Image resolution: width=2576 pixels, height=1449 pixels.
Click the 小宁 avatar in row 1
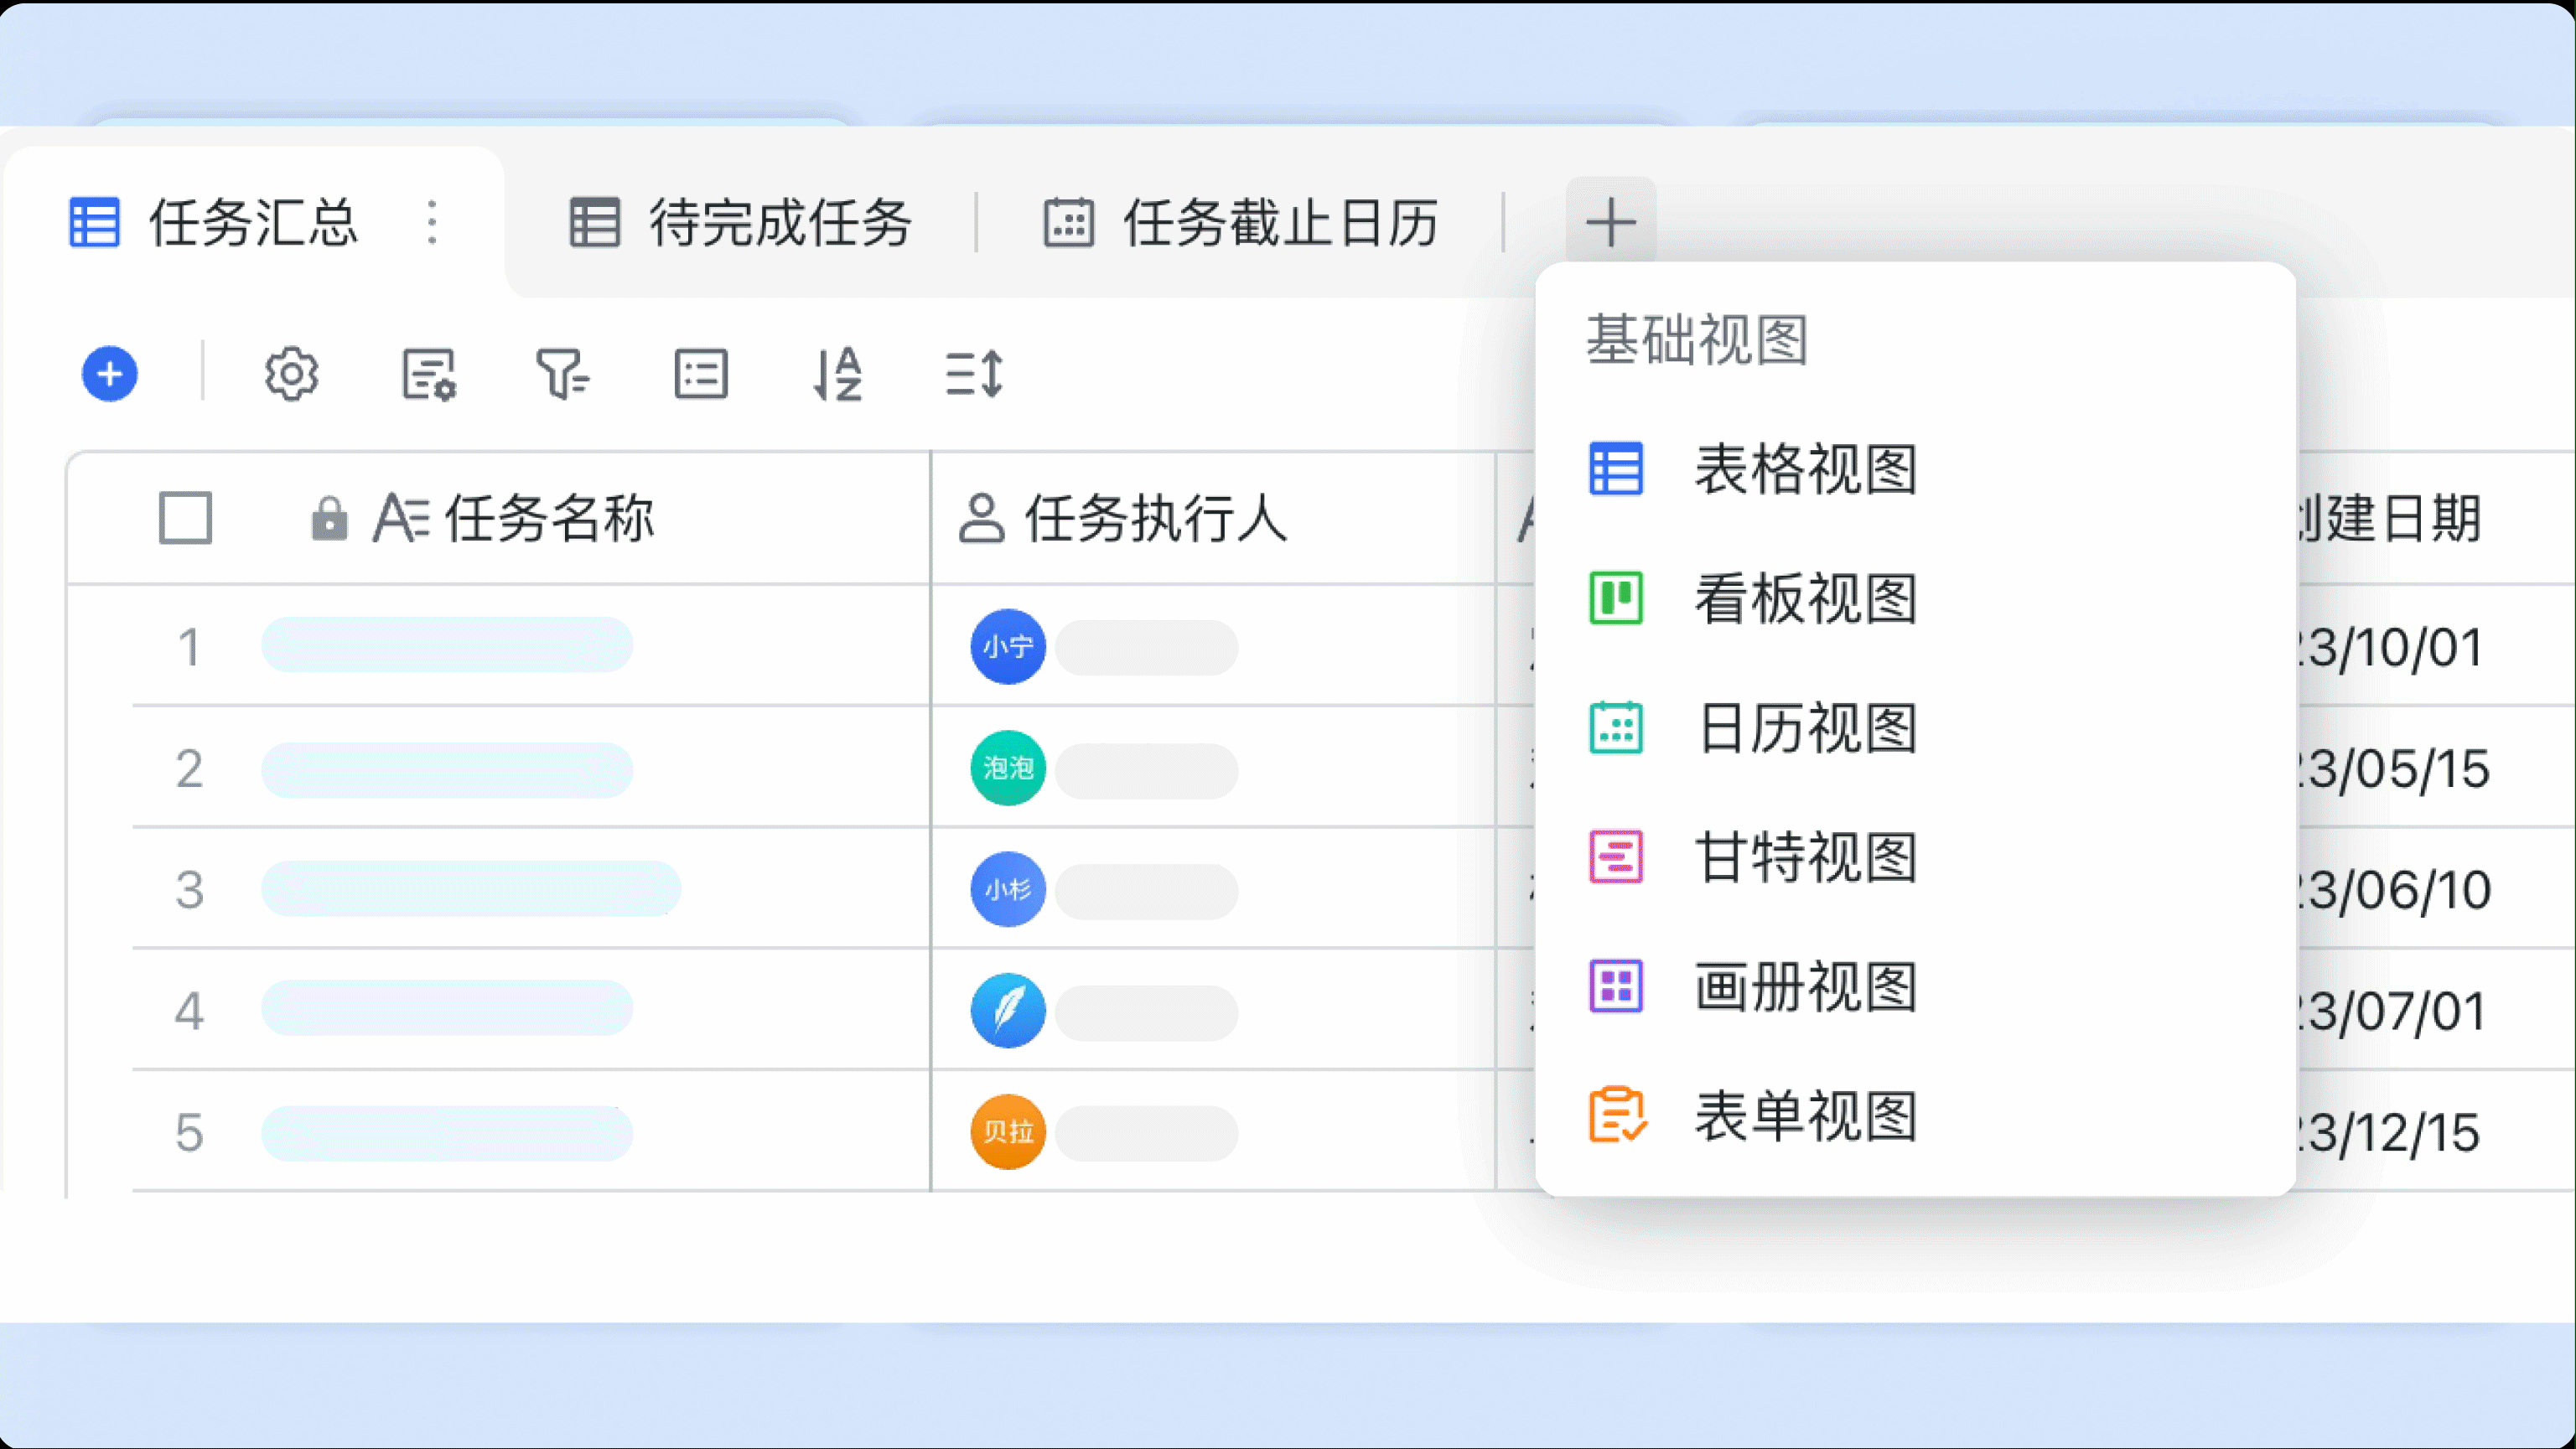point(1008,646)
